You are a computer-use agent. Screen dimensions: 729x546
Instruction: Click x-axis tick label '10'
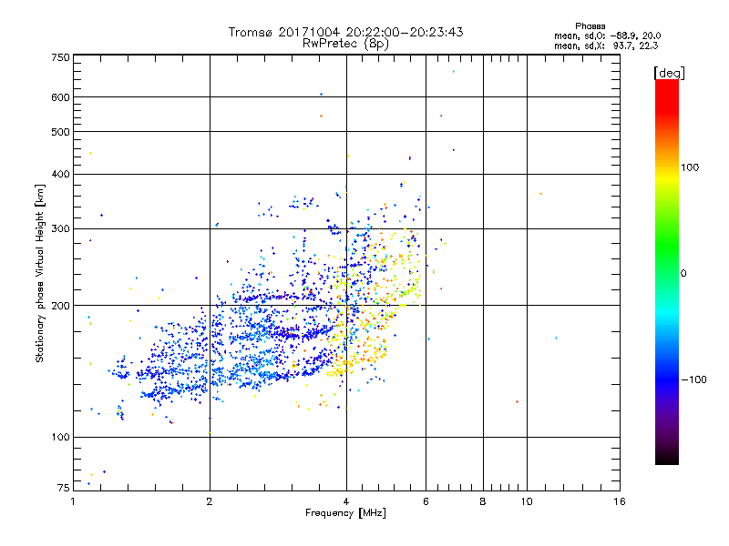coord(527,501)
